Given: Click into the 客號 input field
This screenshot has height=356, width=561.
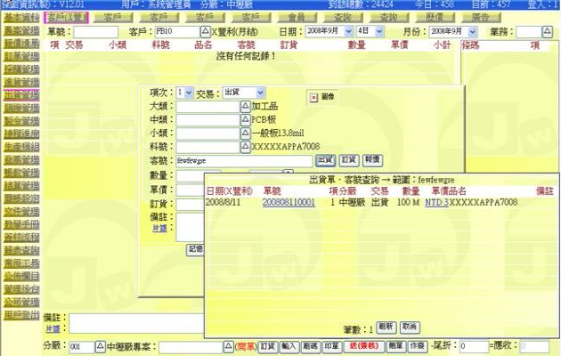Looking at the screenshot, I should (x=245, y=160).
